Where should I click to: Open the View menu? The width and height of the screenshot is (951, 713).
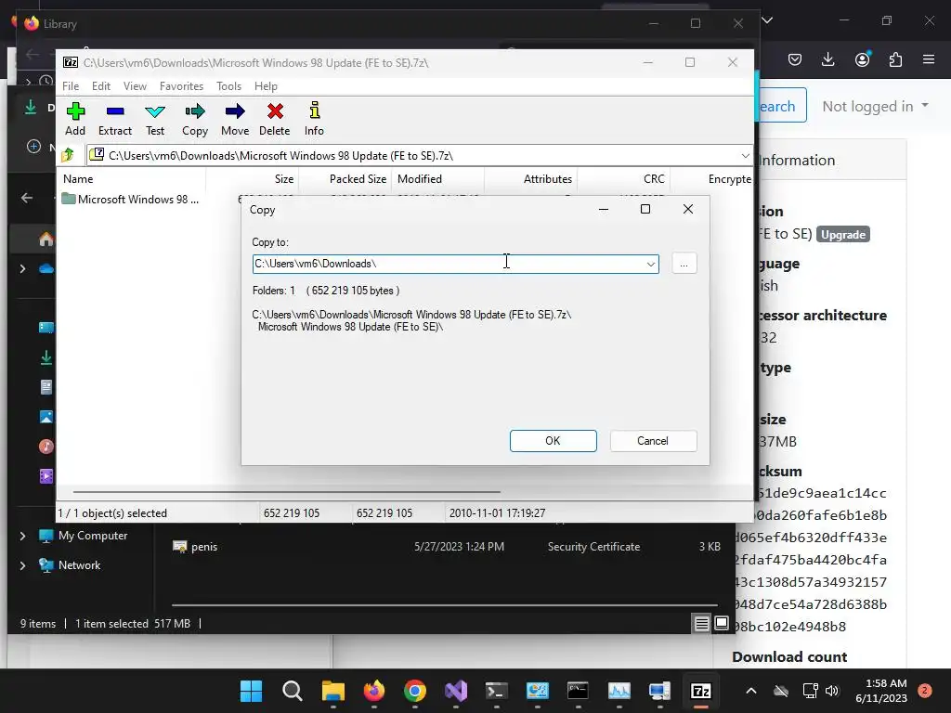click(135, 86)
